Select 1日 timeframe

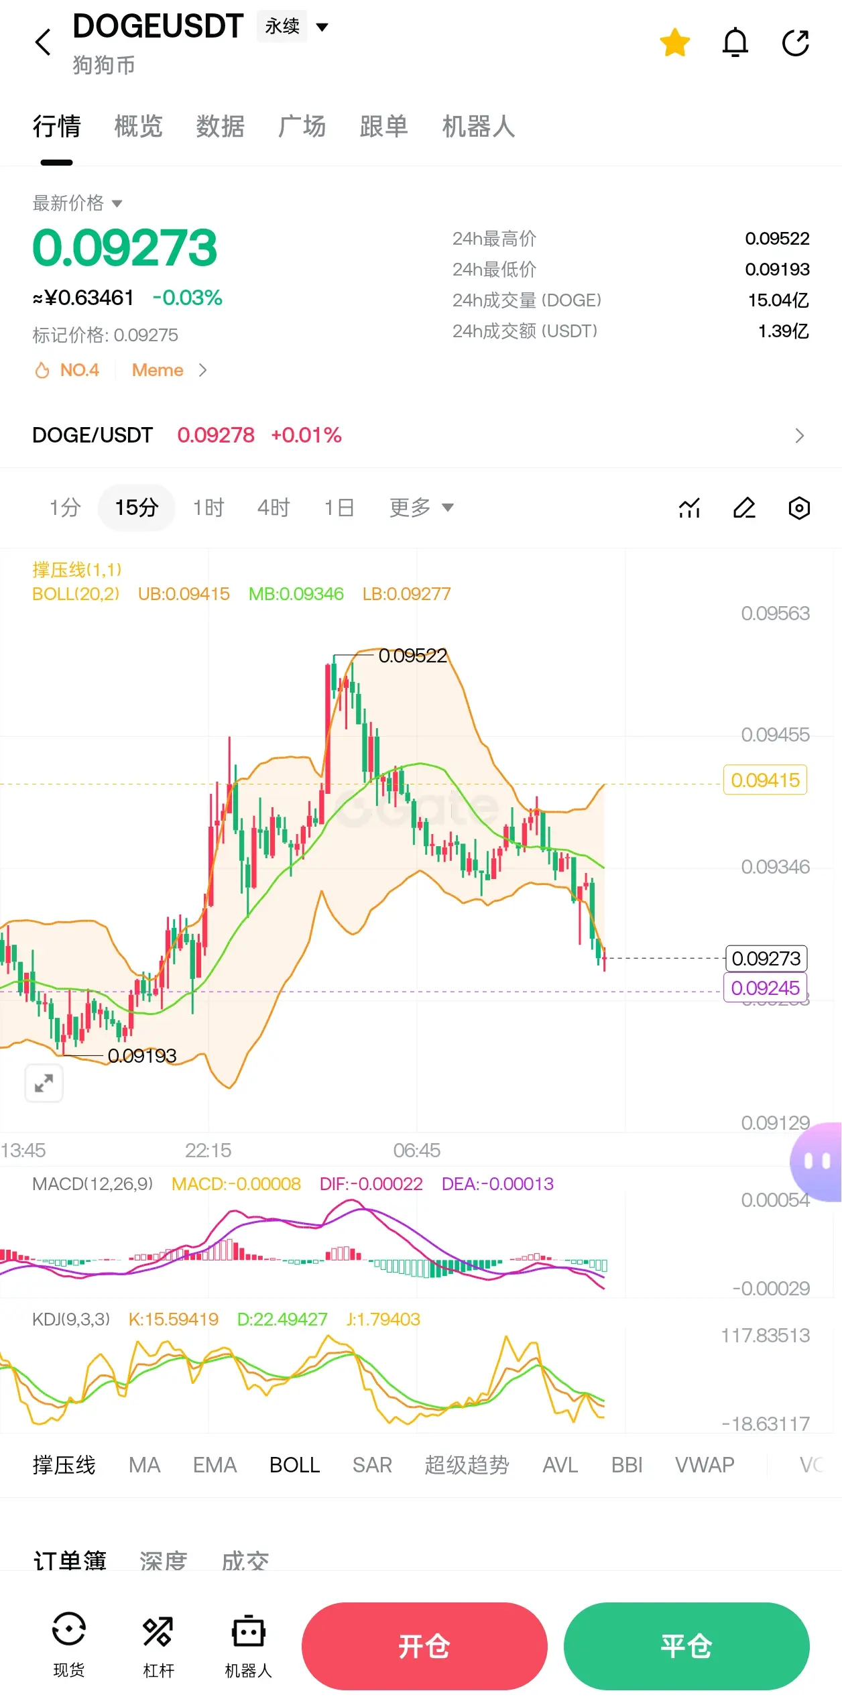[x=339, y=508]
